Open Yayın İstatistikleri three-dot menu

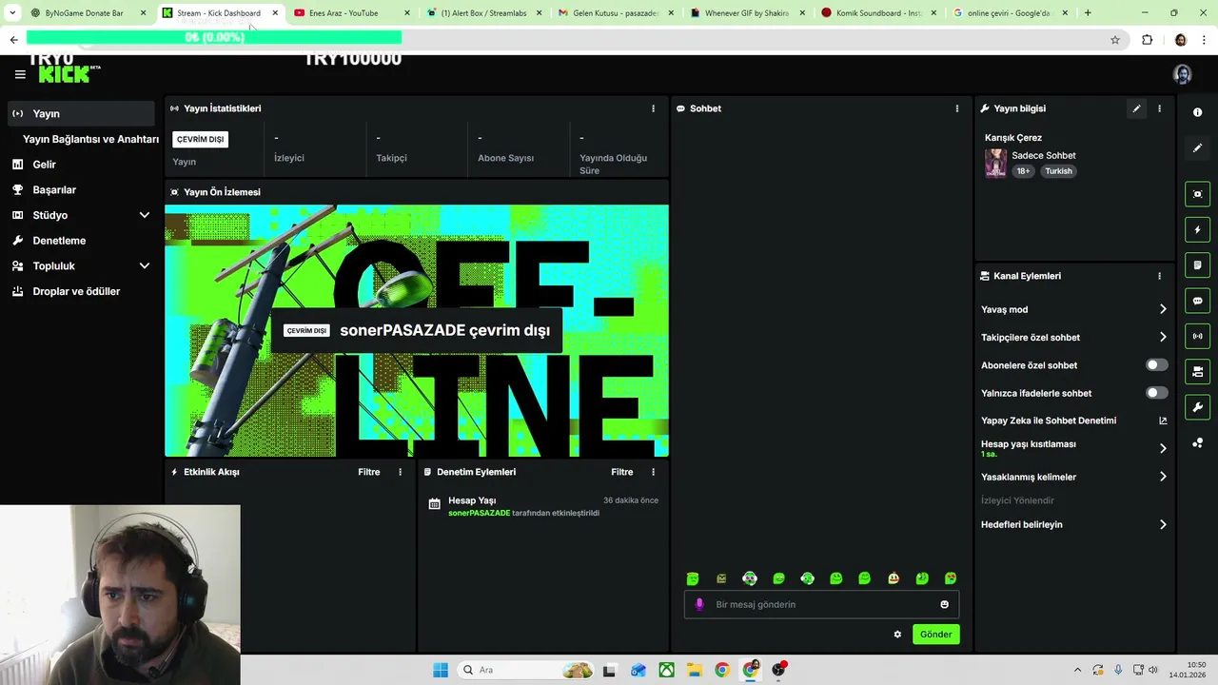(653, 108)
